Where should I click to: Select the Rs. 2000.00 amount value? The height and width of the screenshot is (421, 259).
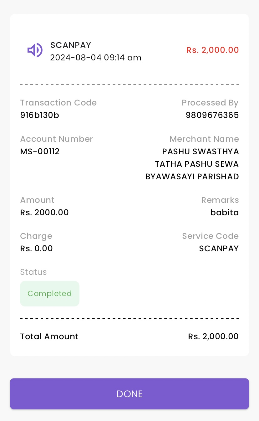44,213
